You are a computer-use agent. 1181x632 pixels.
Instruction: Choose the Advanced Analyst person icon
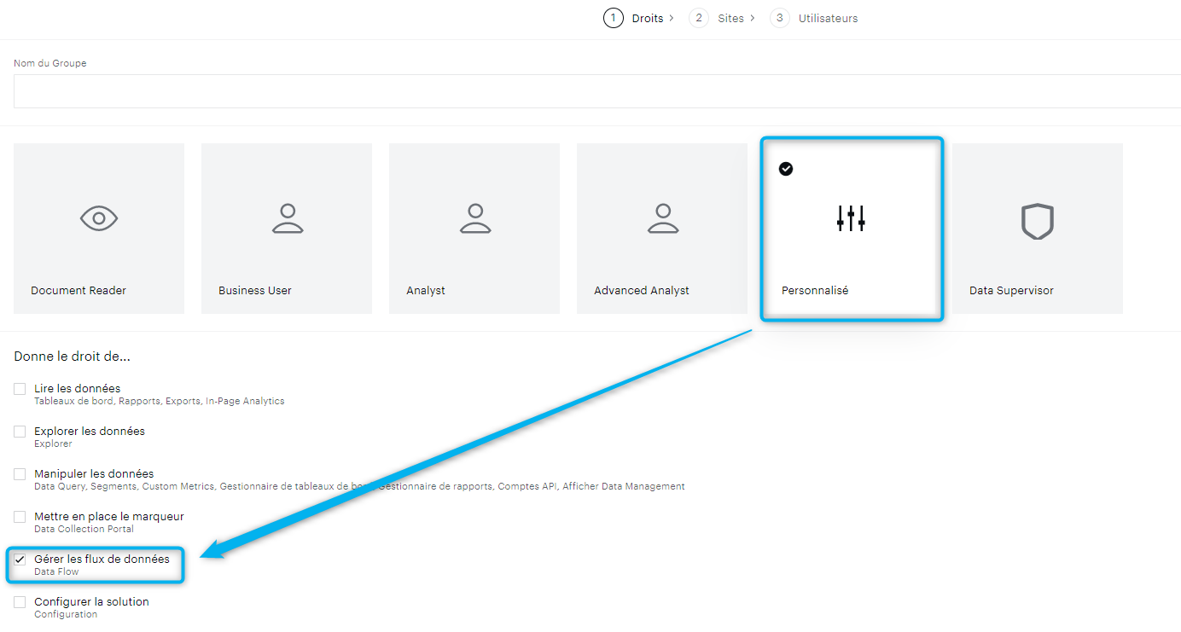[663, 219]
